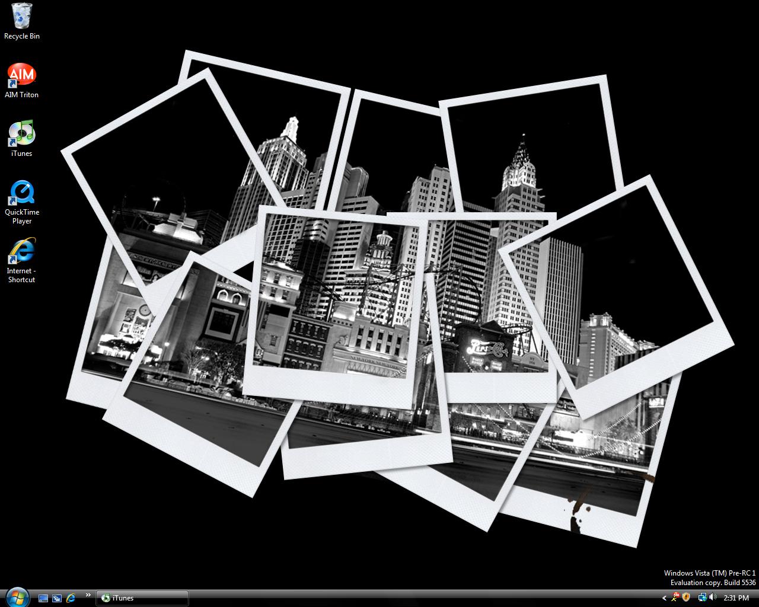Screen dimensions: 759x607
Task: Select the AIM Triton desktop shortcut
Action: pyautogui.click(x=21, y=75)
